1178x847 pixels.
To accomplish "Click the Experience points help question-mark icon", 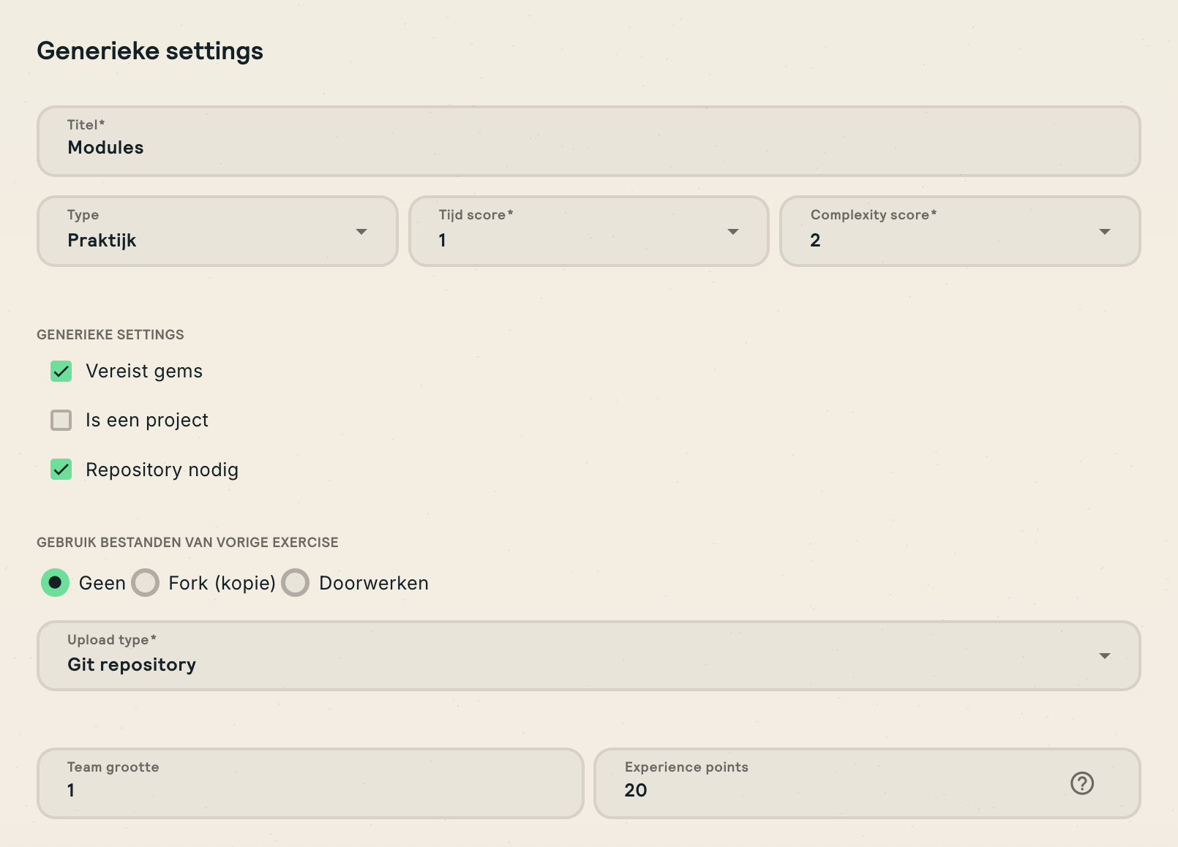I will click(1081, 783).
